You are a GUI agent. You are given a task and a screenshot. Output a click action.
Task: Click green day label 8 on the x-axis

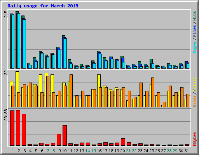tap(54, 151)
